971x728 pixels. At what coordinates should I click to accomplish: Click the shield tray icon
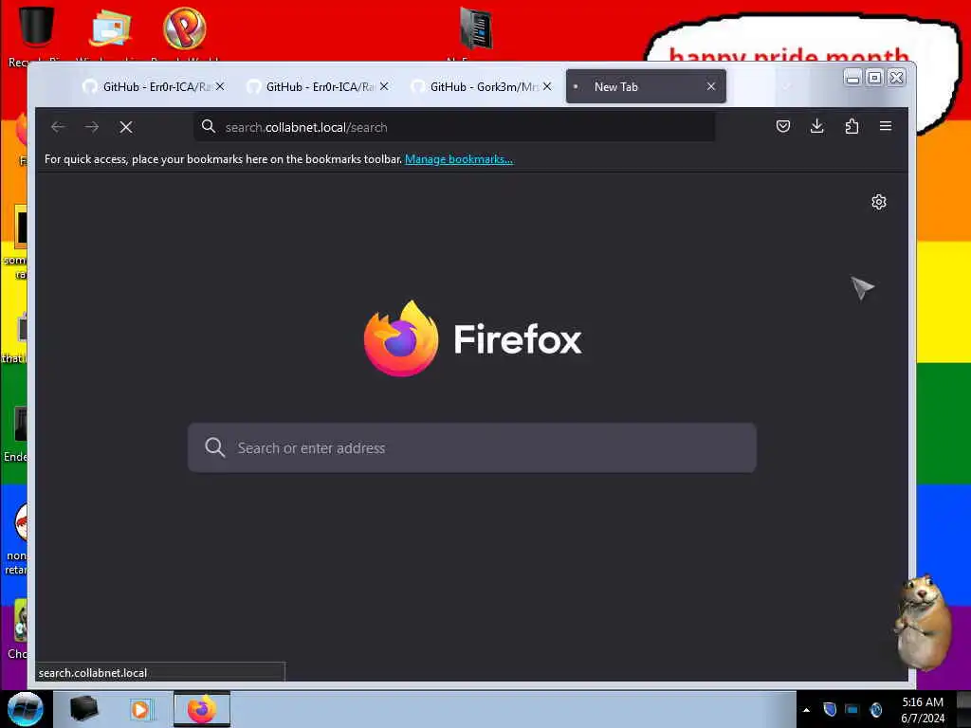click(830, 709)
